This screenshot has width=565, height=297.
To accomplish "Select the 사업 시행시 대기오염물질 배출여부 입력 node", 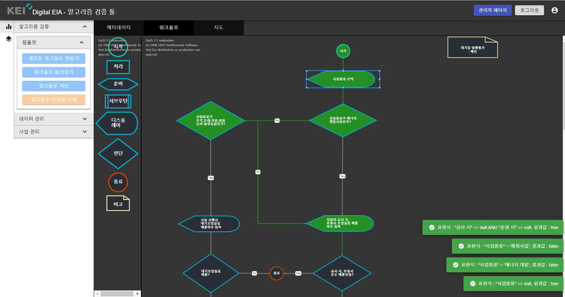I will click(209, 224).
